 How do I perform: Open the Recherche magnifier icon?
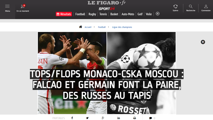191,6
